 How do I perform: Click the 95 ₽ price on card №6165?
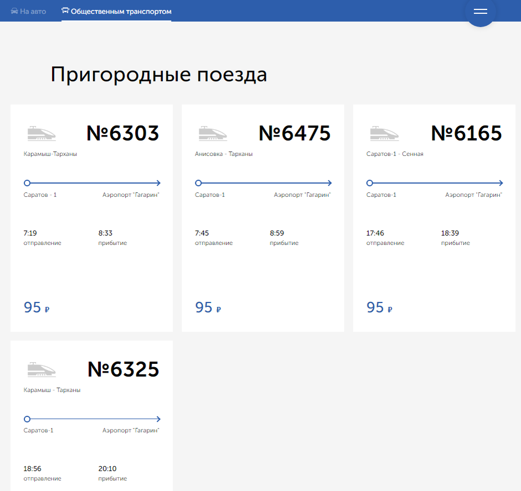pyautogui.click(x=379, y=307)
